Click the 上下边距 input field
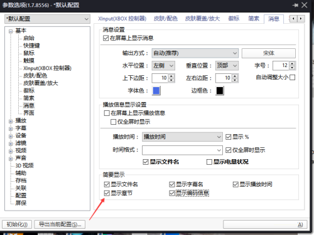The image size is (314, 235). click(160, 78)
